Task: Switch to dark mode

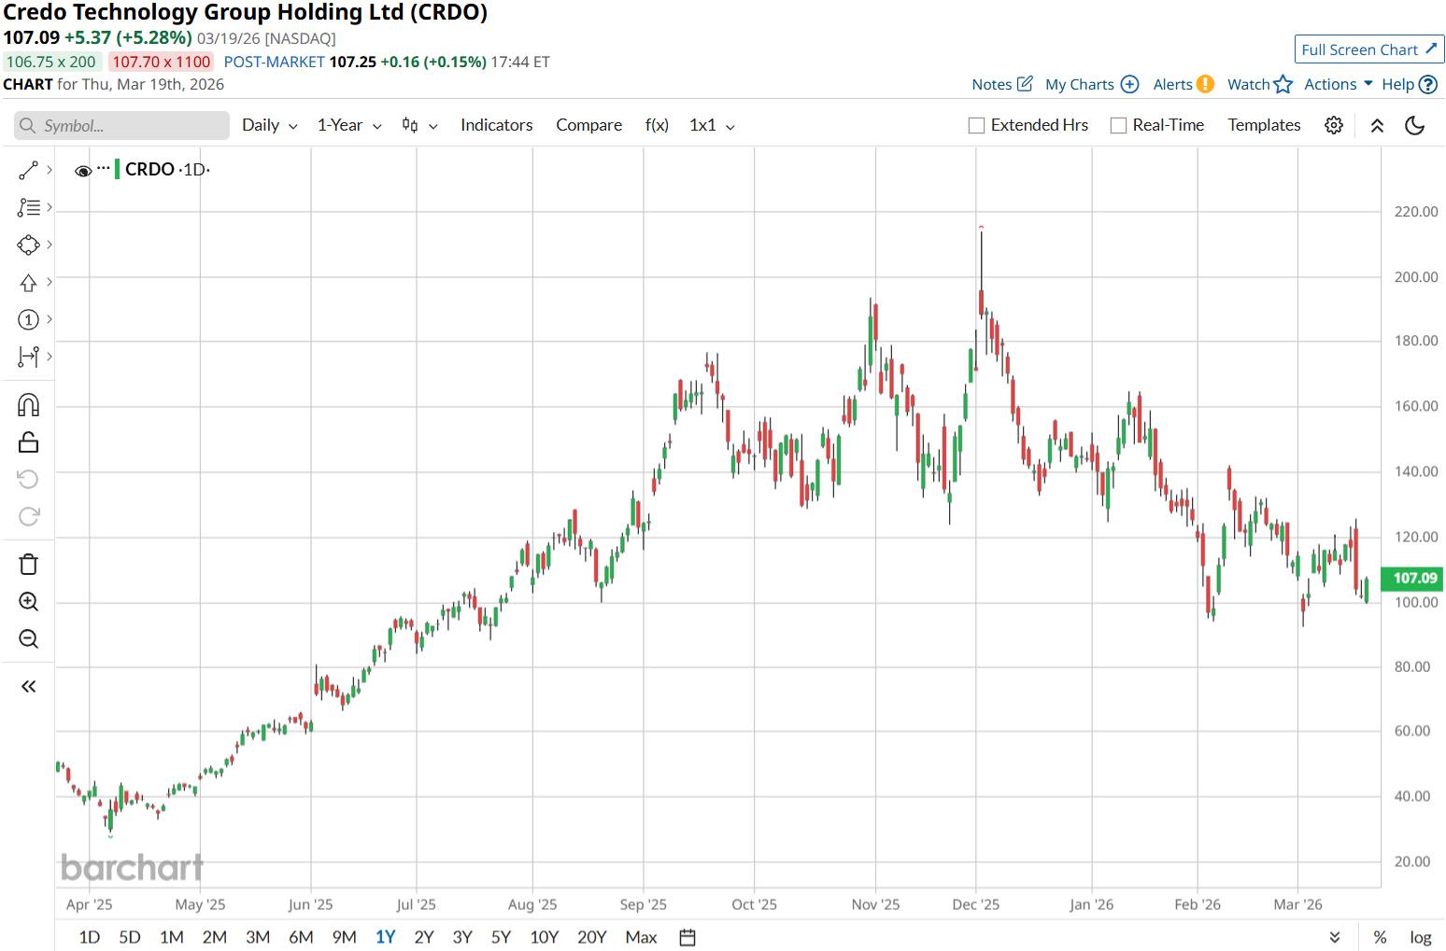Action: coord(1414,125)
